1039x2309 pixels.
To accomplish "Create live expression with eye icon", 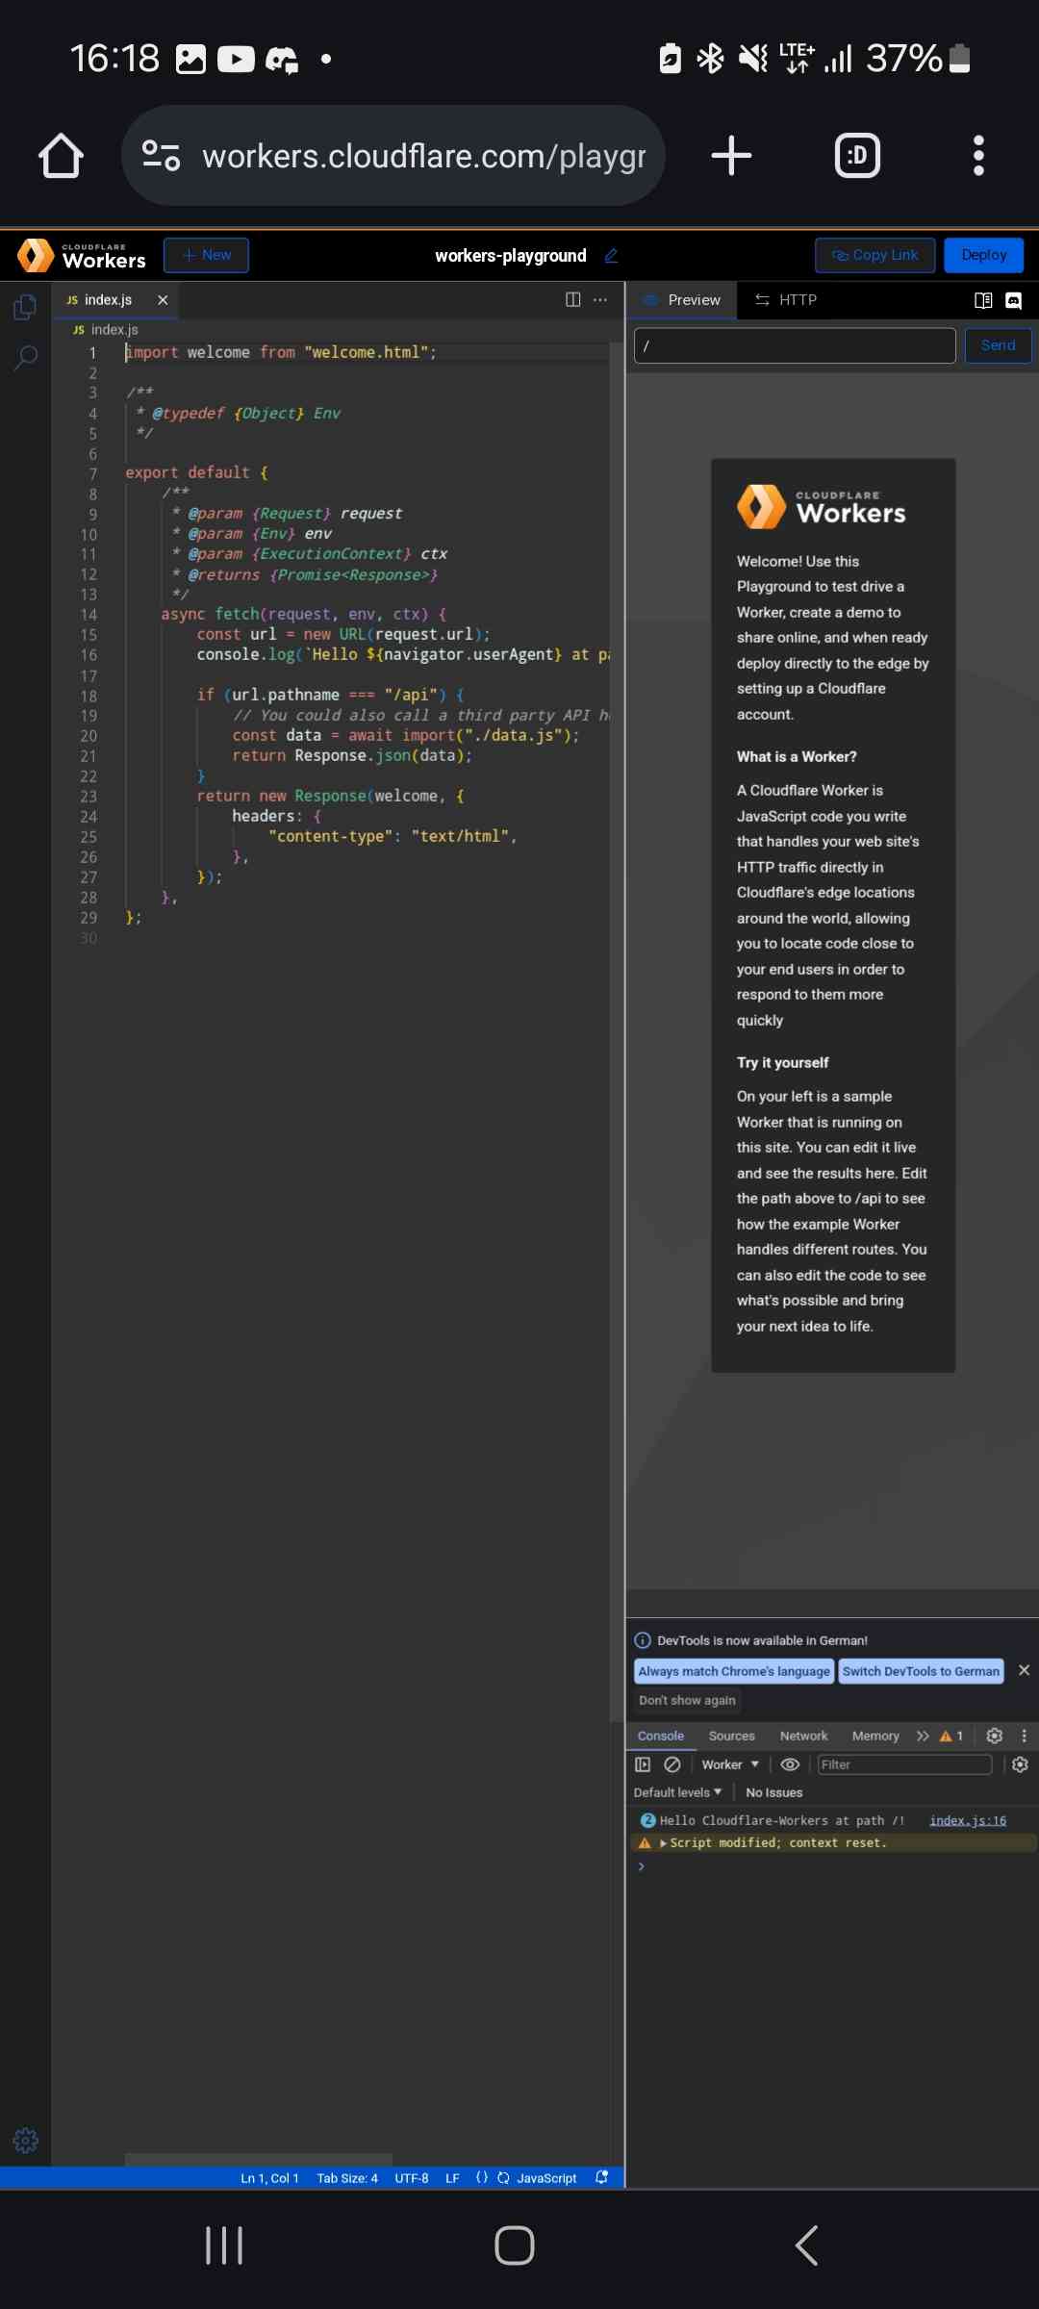I will [790, 1764].
